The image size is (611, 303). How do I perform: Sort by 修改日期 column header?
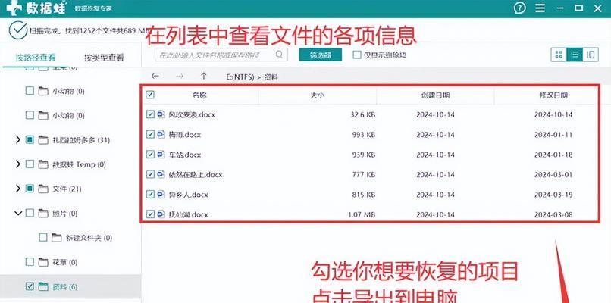(553, 95)
